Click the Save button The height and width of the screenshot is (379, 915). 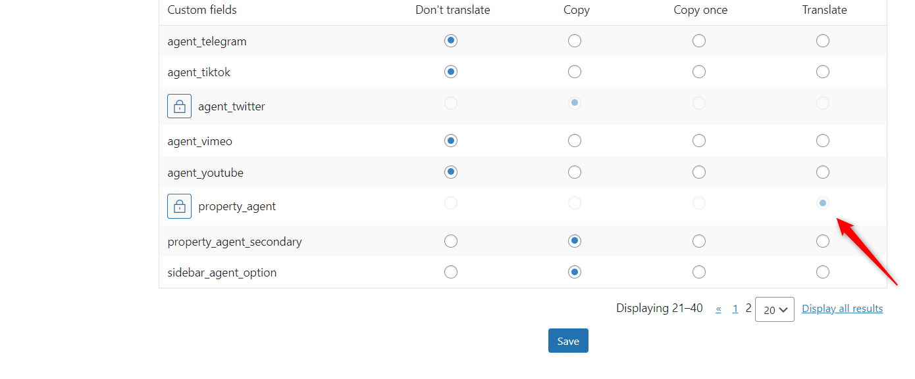pos(568,341)
